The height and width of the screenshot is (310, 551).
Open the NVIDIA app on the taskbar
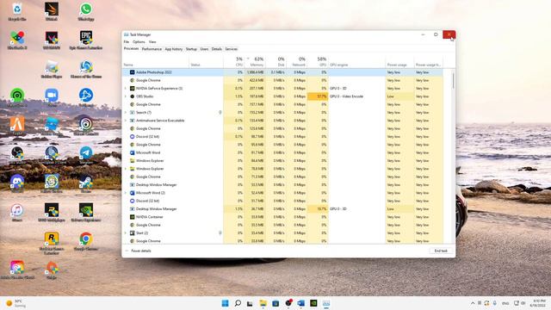(313, 303)
